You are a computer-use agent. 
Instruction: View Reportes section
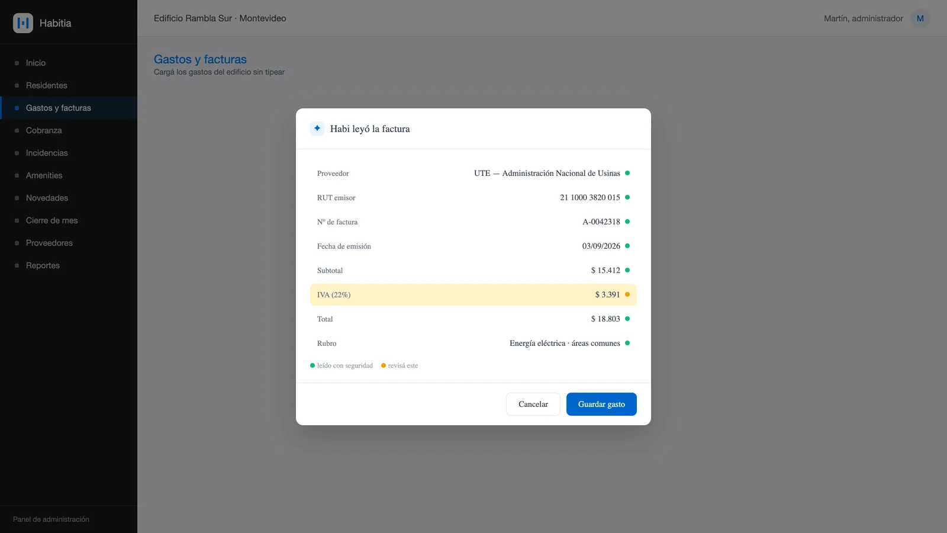69,265
